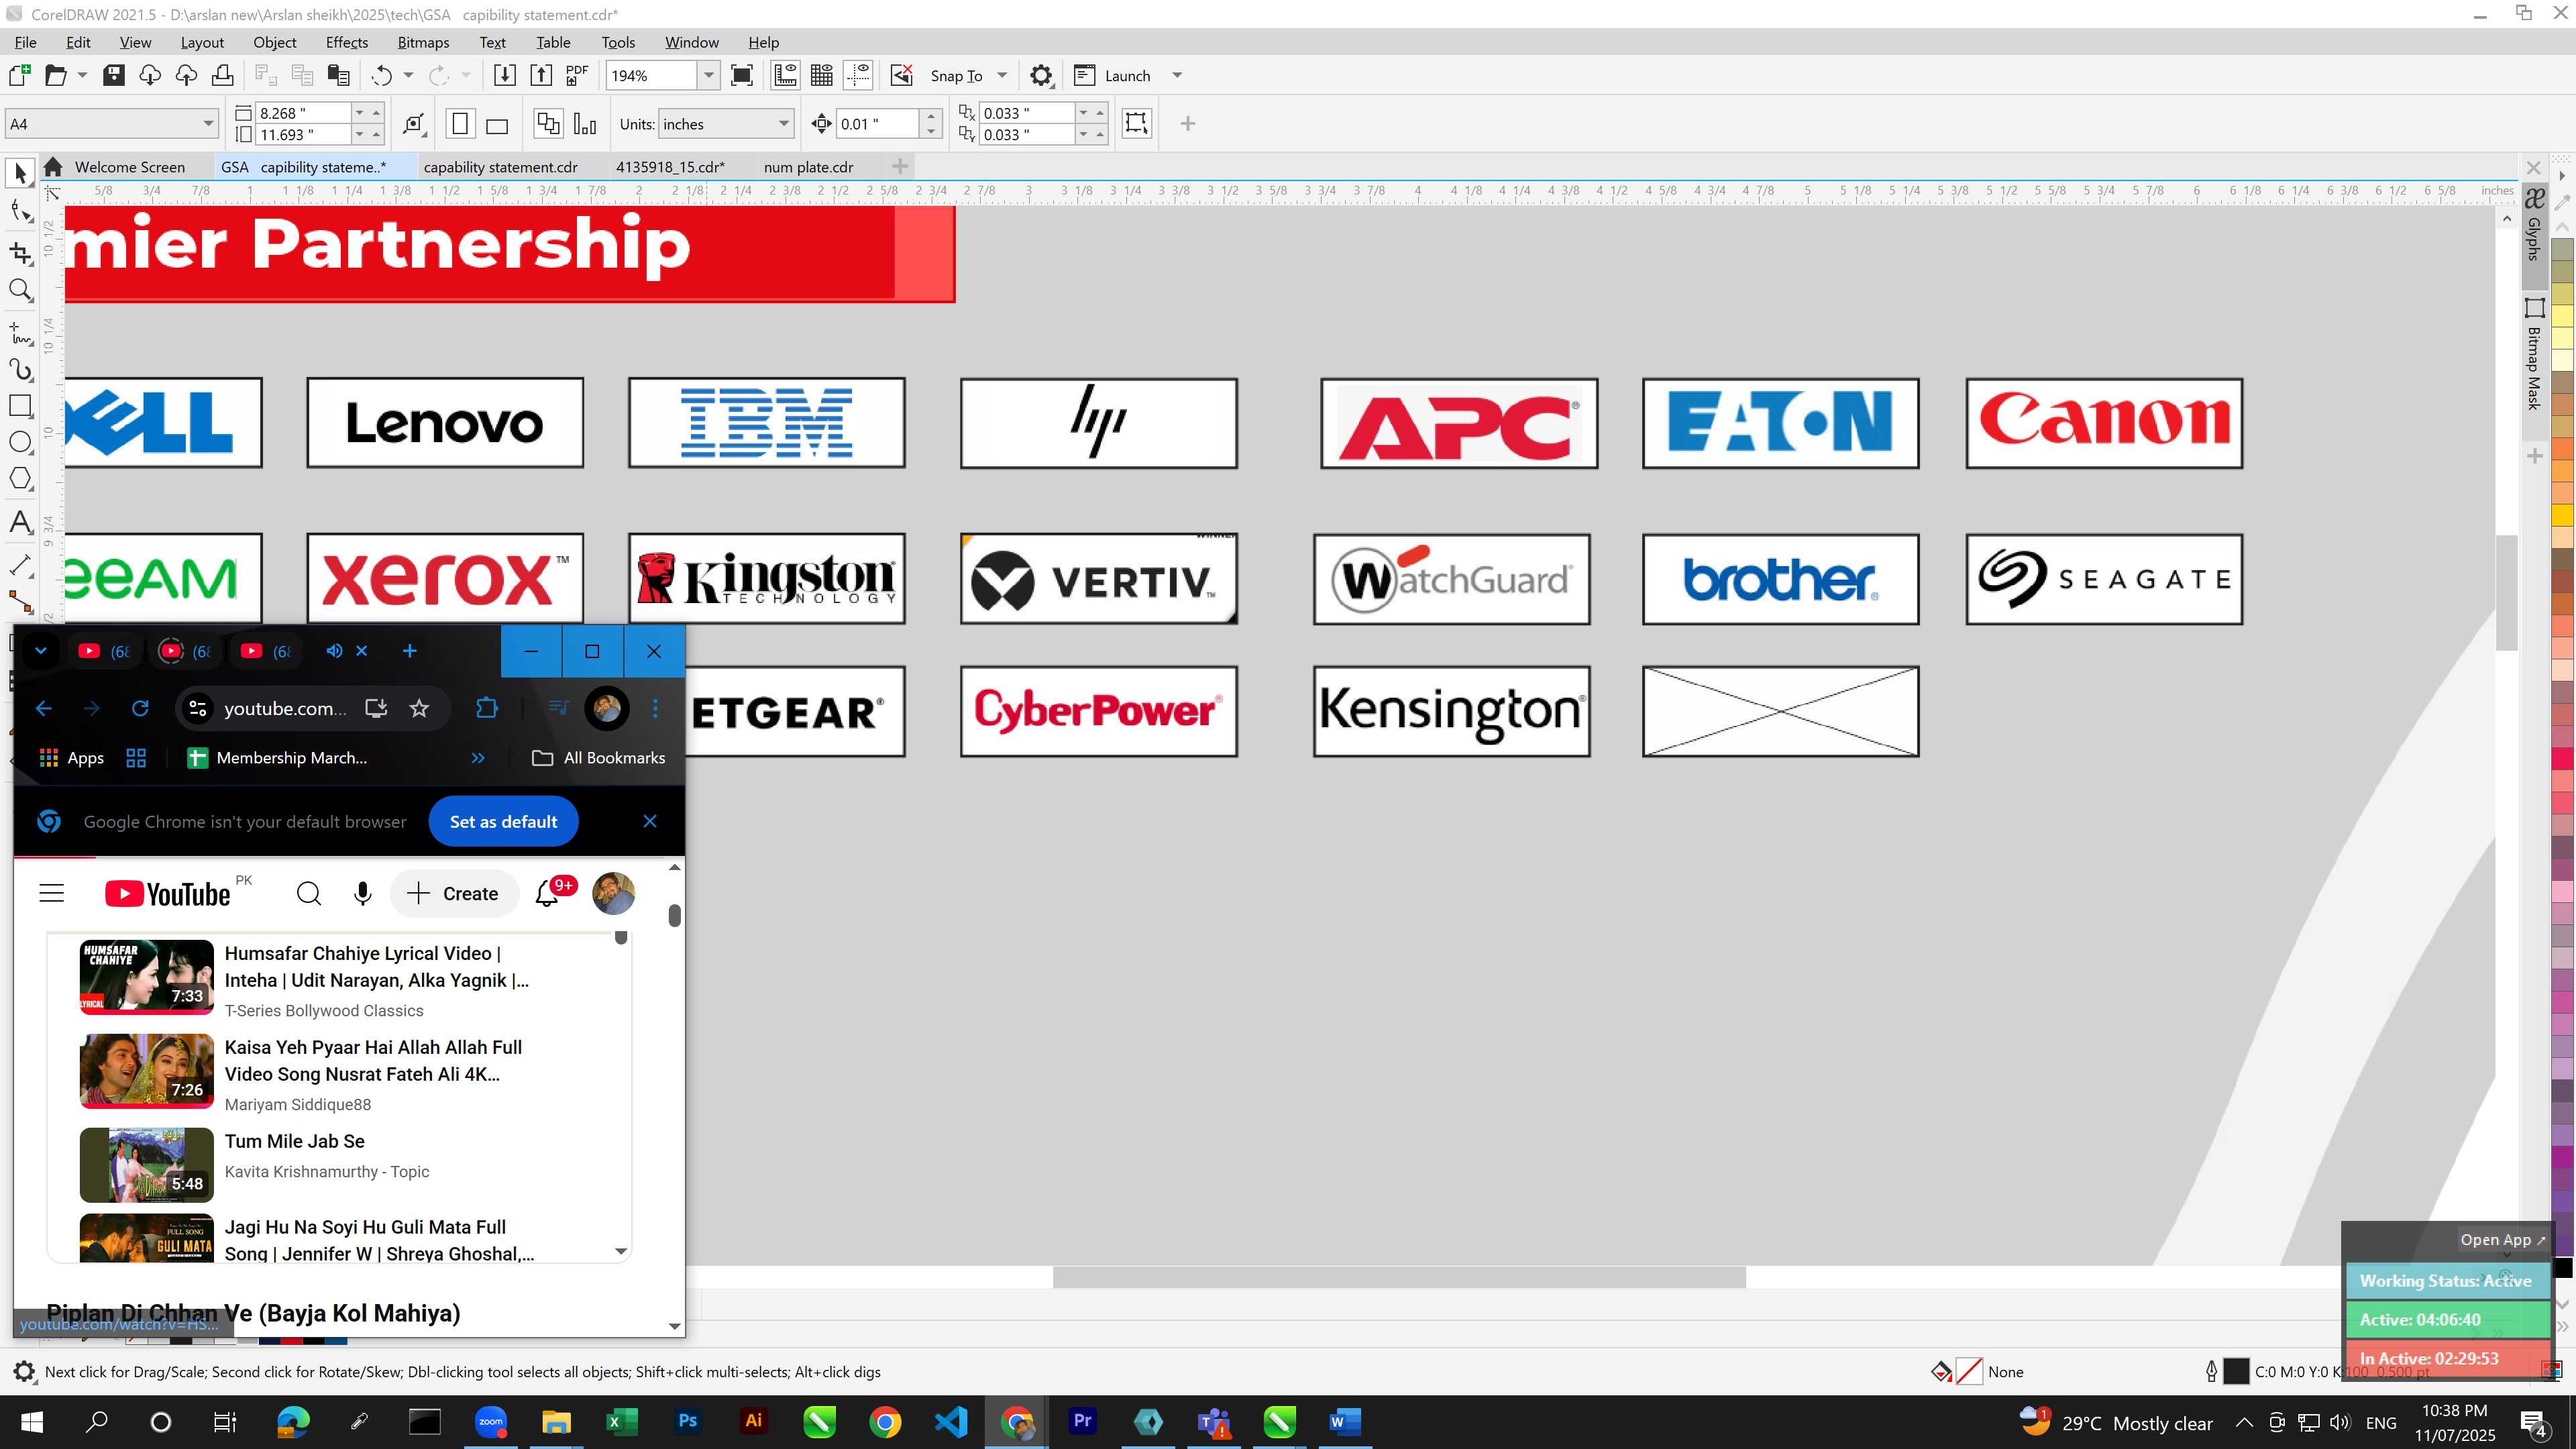Open the undo history dropdown arrow
2576x1449 pixels.
(x=408, y=75)
